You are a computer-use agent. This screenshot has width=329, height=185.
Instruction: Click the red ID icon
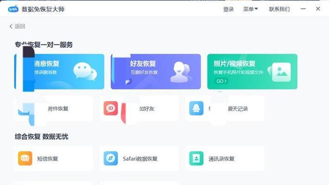pos(111,108)
